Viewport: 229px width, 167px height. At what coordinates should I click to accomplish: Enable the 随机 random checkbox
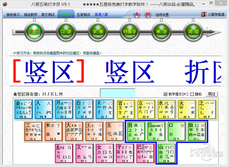coord(192,94)
